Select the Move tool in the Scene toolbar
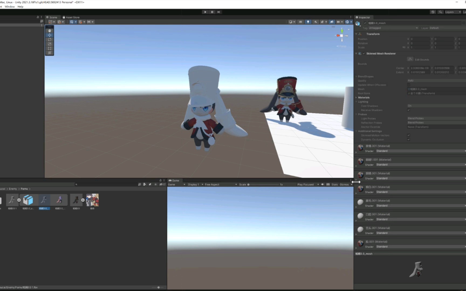466x291 pixels. point(49,35)
